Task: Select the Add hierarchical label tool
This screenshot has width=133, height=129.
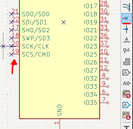Action: pos(127,83)
